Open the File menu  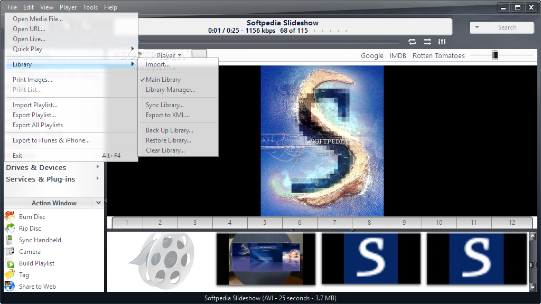click(x=12, y=7)
